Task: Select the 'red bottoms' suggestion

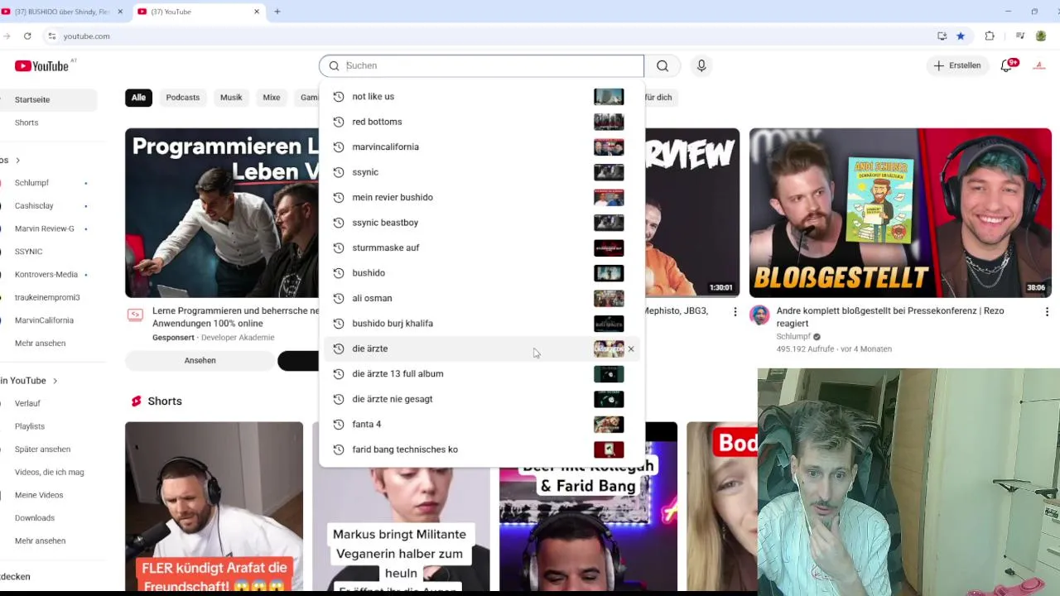Action: click(481, 122)
